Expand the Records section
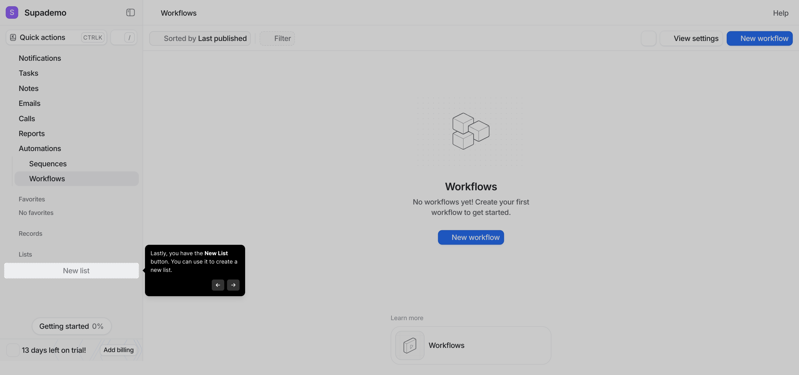Screen dimensions: 799x375 [x=31, y=234]
